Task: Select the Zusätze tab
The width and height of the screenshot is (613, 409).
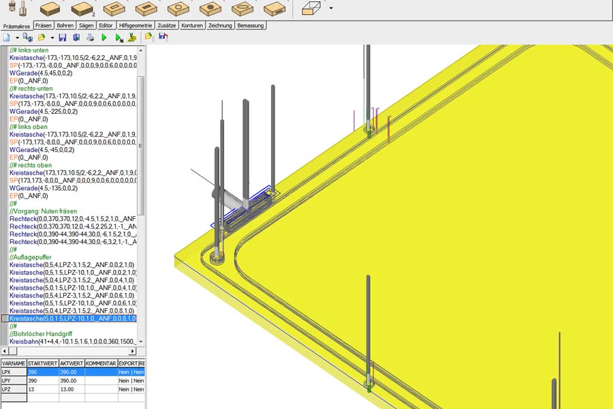Action: 167,25
